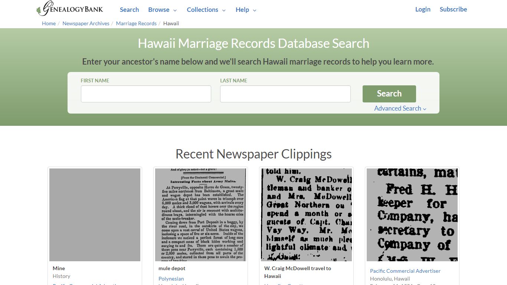Follow the Newspaper Archives breadcrumb

point(86,23)
